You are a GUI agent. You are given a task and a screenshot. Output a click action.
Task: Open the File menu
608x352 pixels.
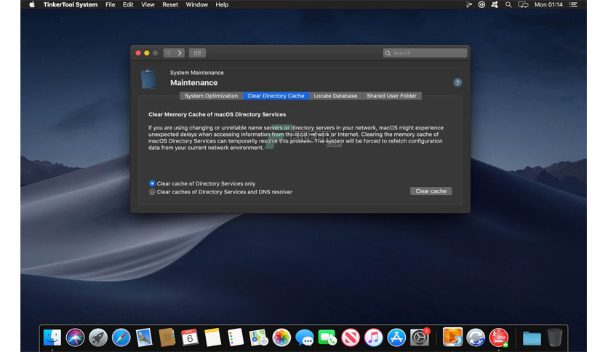tap(110, 4)
